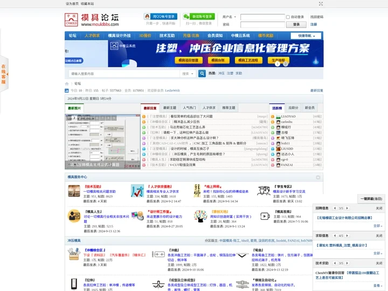Image resolution: width=388 pixels, height=291 pixels.
Task: Enable the 自动登录 checkbox
Action: click(288, 17)
